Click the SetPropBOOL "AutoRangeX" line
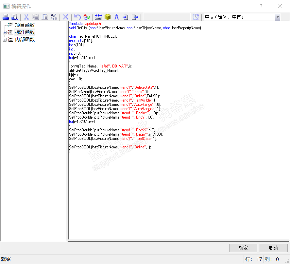Viewport: 290px width, 264px height. 115,109
